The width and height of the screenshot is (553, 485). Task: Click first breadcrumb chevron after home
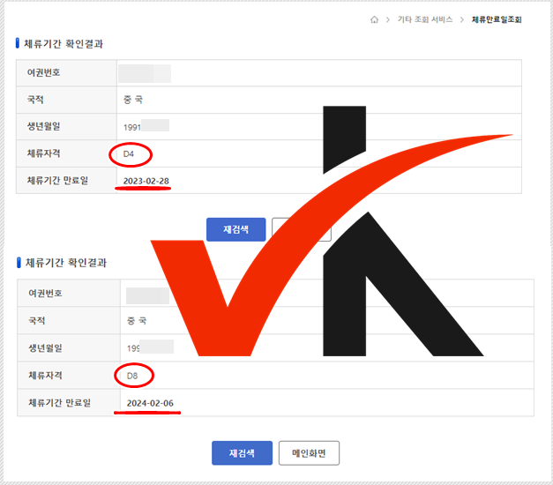pos(388,19)
